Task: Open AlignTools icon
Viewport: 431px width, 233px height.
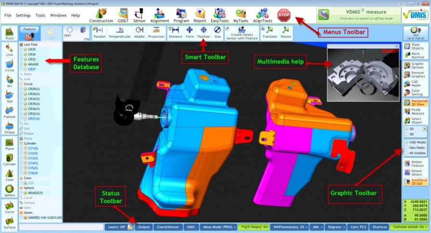Action: pyautogui.click(x=262, y=15)
